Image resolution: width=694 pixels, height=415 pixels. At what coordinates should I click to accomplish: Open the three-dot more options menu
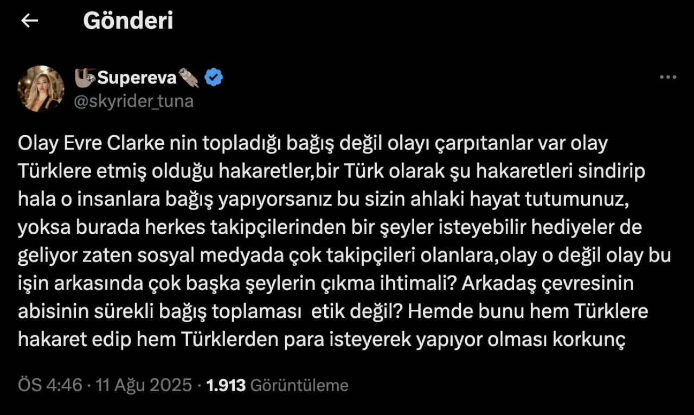click(667, 78)
